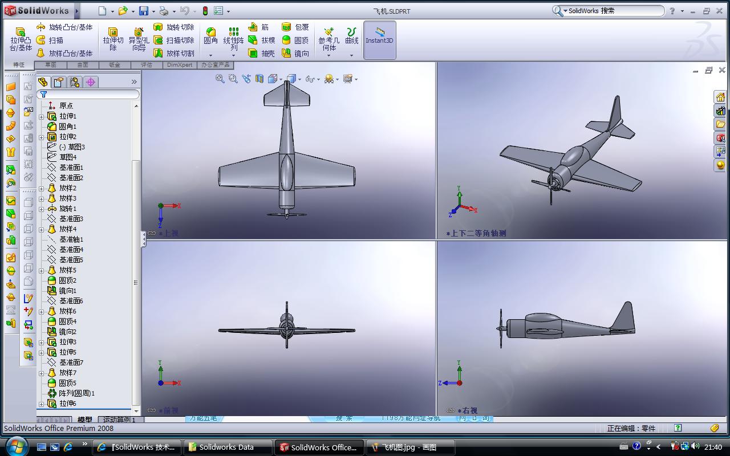The width and height of the screenshot is (730, 456).
Task: Choose the 扫描切除 swept cut tool
Action: [174, 40]
